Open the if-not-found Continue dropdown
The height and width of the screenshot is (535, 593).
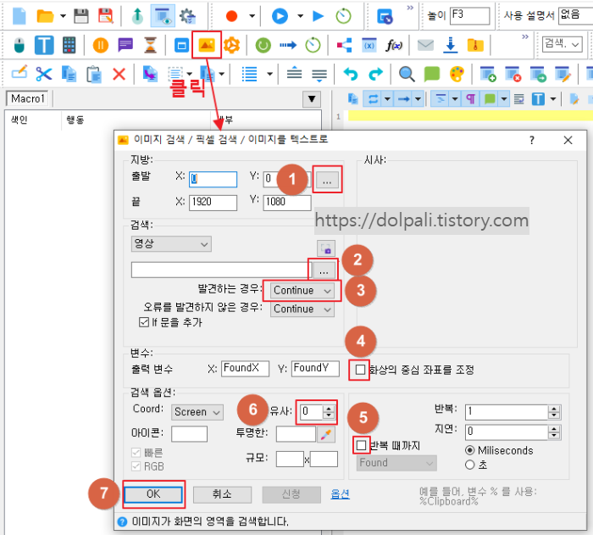[302, 309]
